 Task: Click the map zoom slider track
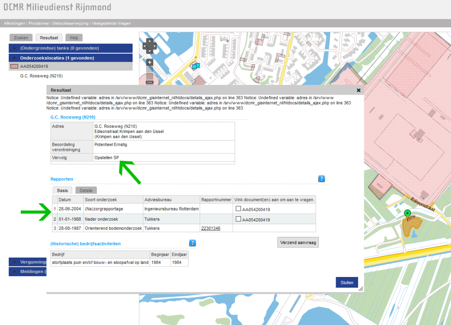point(150,72)
